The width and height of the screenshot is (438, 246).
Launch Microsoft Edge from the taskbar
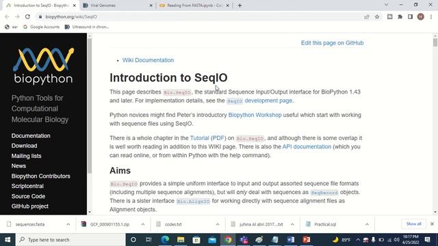tap(165, 240)
